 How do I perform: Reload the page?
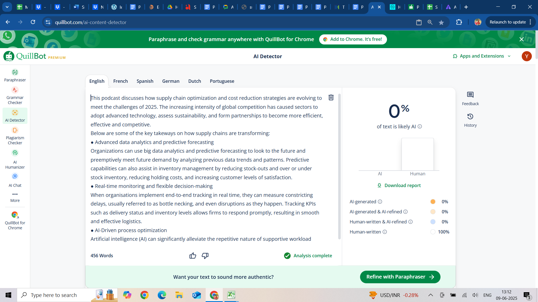pos(33,22)
